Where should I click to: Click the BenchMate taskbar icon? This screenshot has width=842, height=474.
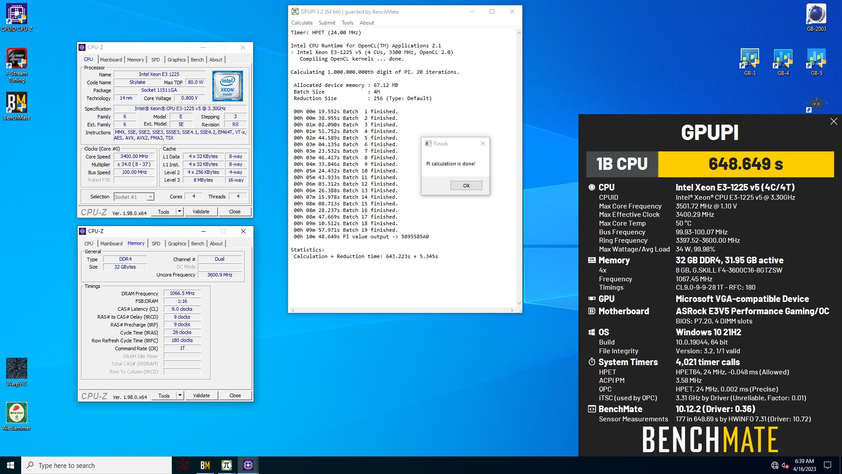[x=205, y=465]
